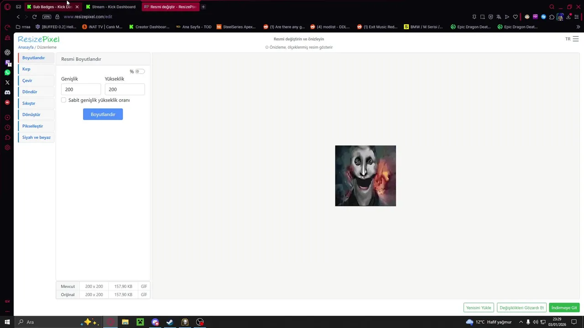Select the Pikselleştir menu item

[x=36, y=126]
